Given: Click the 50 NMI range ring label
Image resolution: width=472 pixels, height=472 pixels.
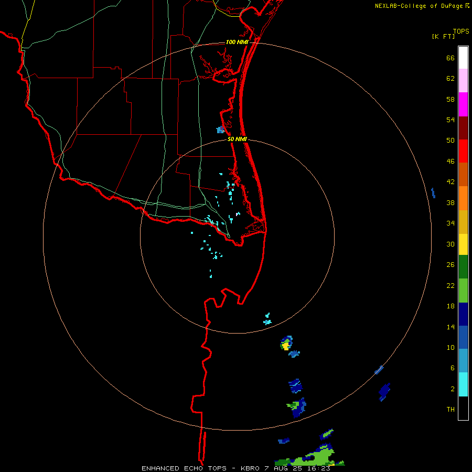Looking at the screenshot, I should (x=237, y=139).
